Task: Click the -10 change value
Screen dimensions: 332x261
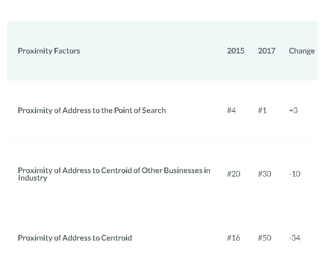Action: pyautogui.click(x=295, y=174)
